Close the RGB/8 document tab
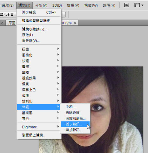 [x=75, y=23]
